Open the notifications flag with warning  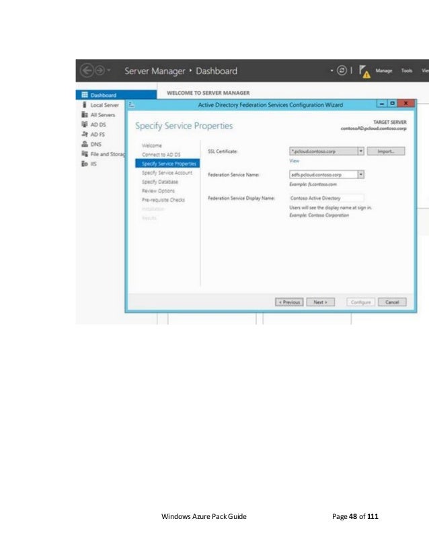(364, 71)
